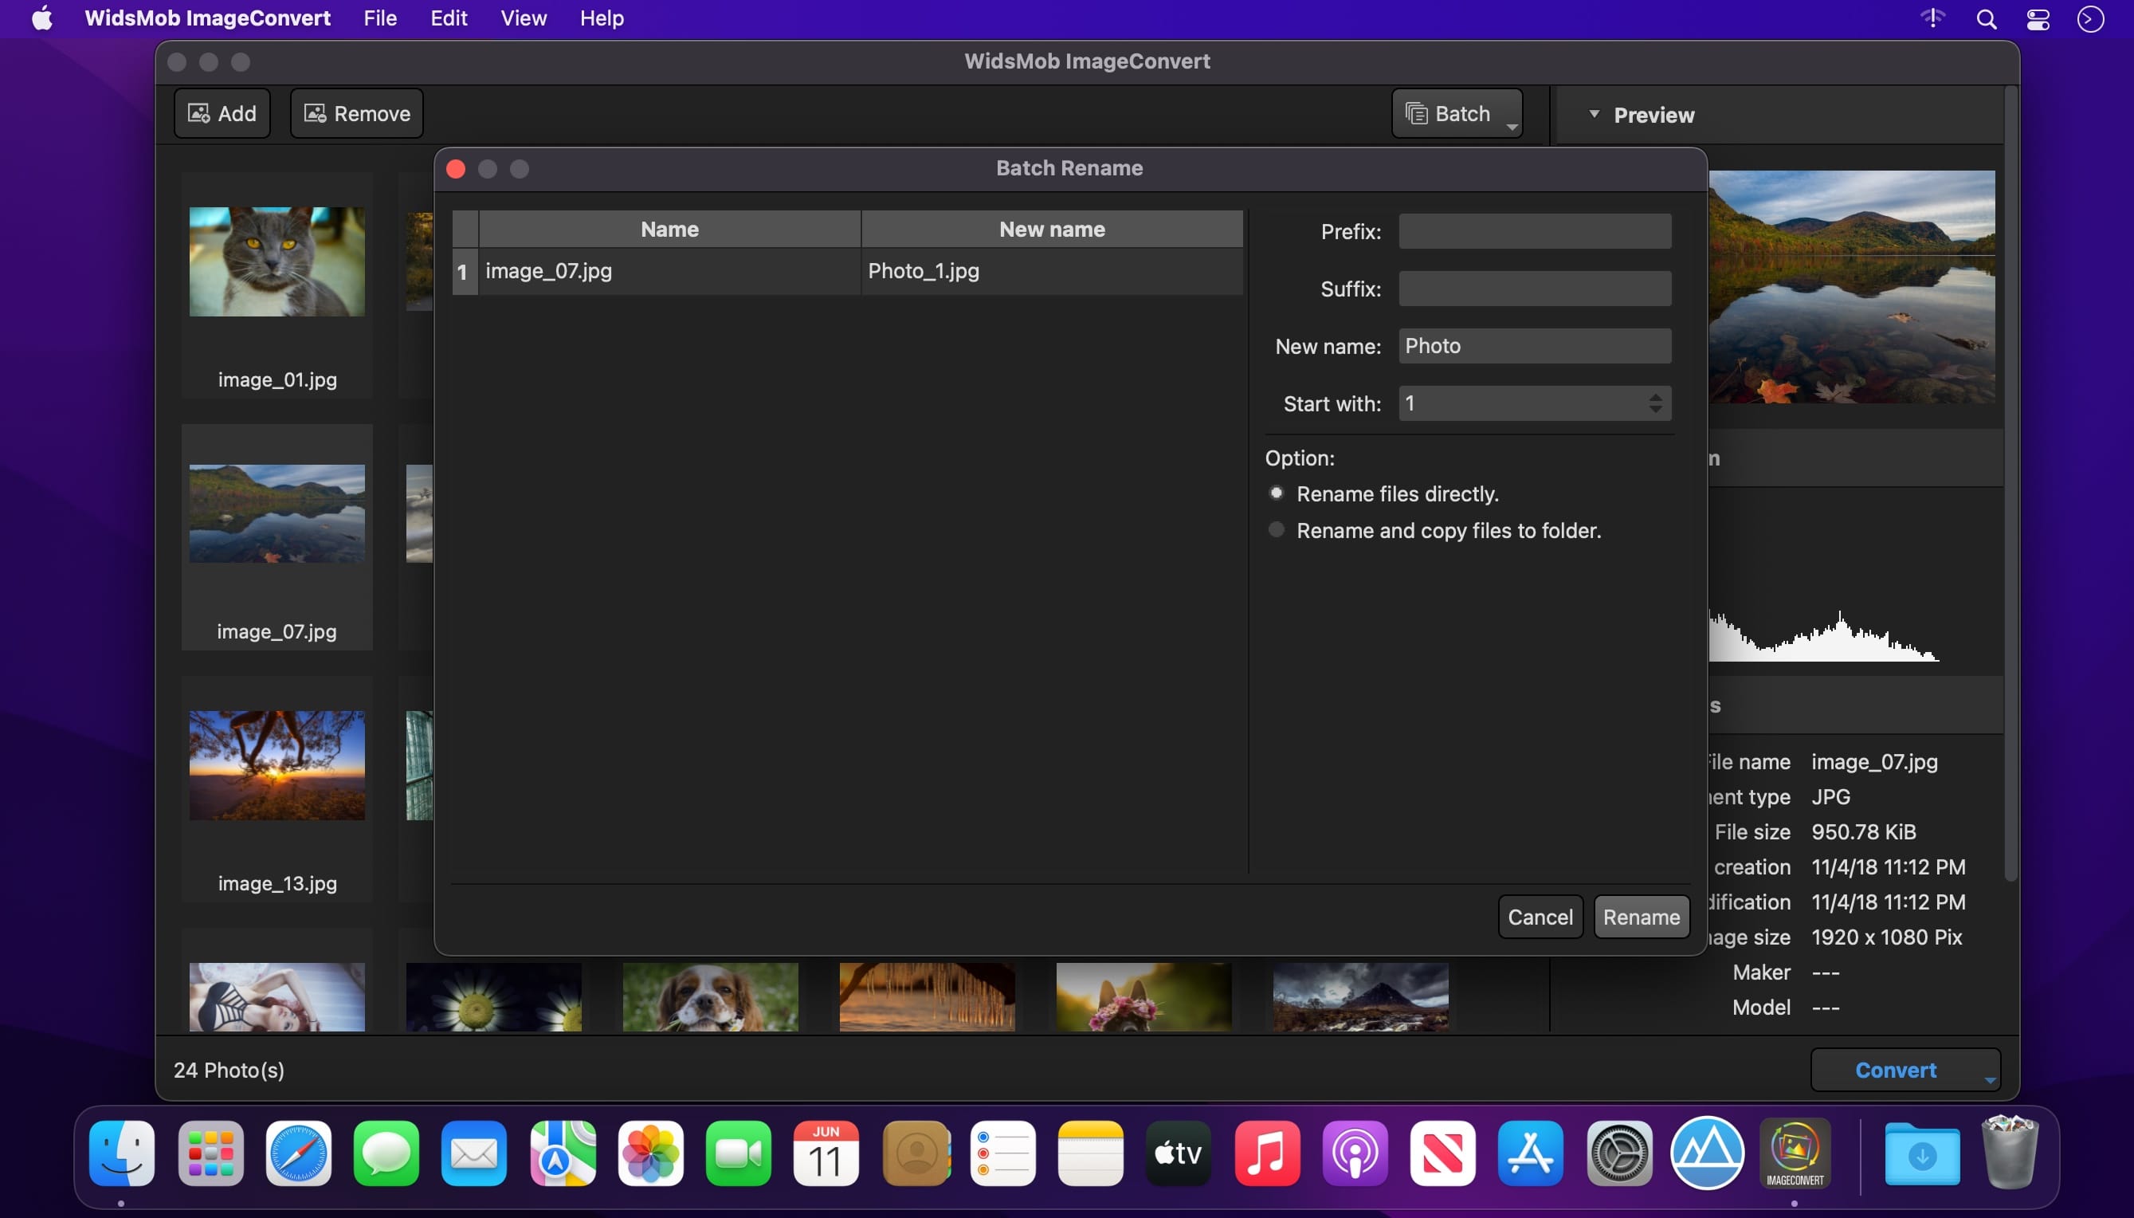Click the Add images button
2134x1218 pixels.
222,113
